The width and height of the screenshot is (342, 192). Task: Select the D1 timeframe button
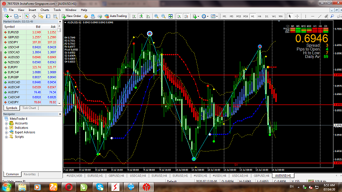pos(266,16)
